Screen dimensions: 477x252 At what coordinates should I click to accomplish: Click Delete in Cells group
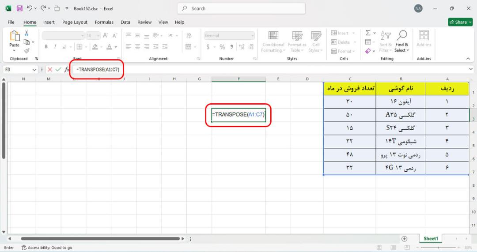pyautogui.click(x=344, y=42)
